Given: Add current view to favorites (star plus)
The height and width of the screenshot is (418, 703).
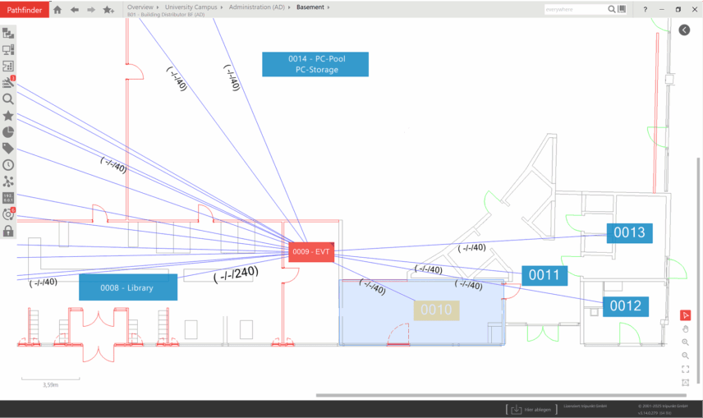Looking at the screenshot, I should pos(108,10).
